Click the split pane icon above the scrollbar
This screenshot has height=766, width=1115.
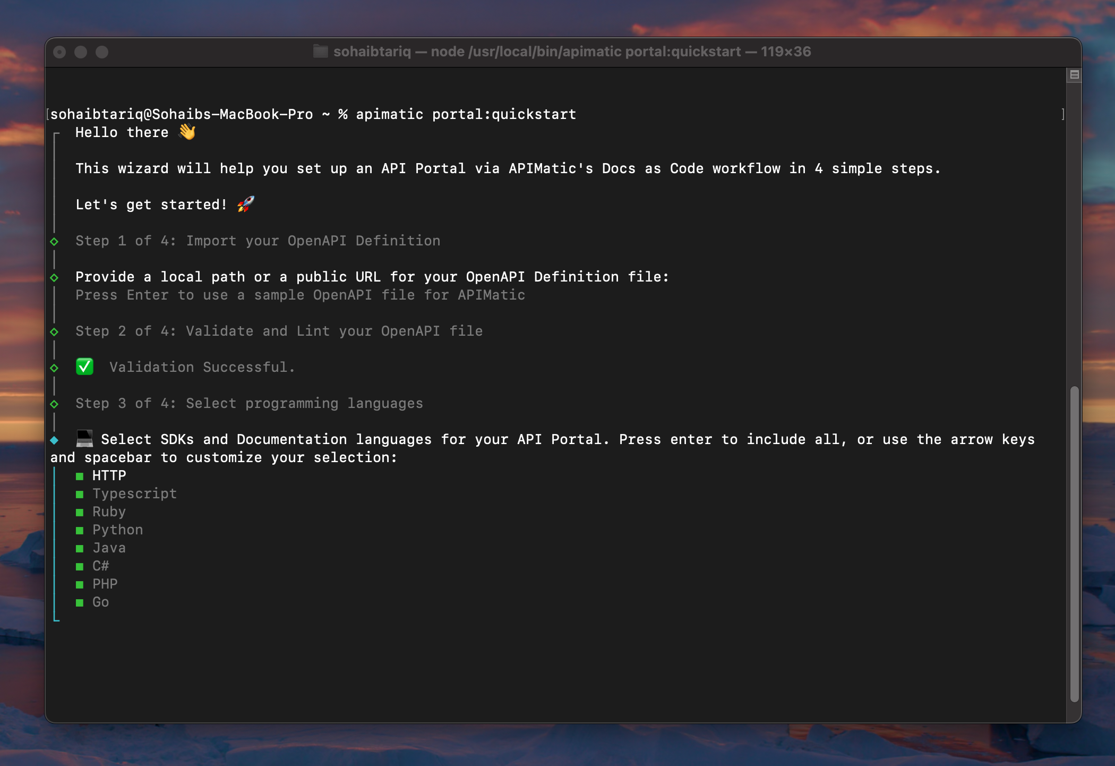coord(1074,75)
